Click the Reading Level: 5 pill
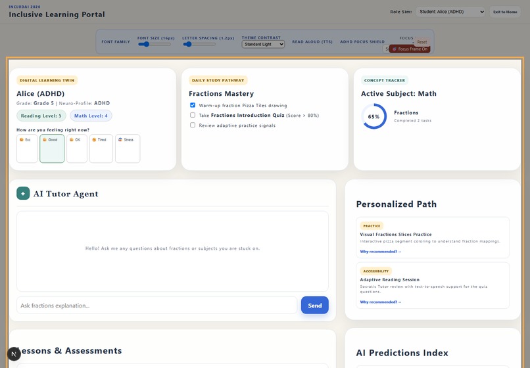 tap(41, 116)
